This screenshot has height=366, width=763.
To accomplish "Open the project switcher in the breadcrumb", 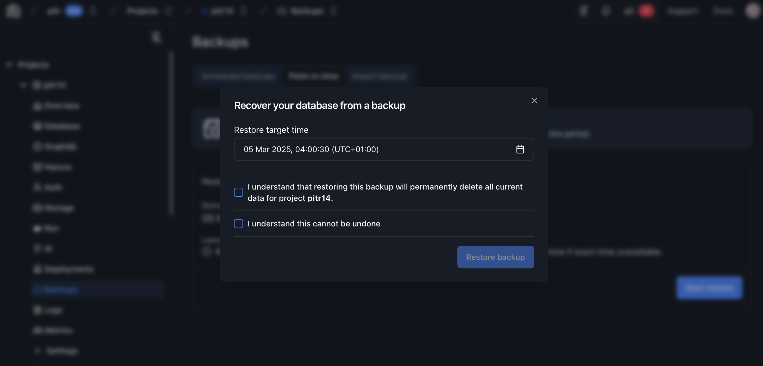I will tap(243, 11).
